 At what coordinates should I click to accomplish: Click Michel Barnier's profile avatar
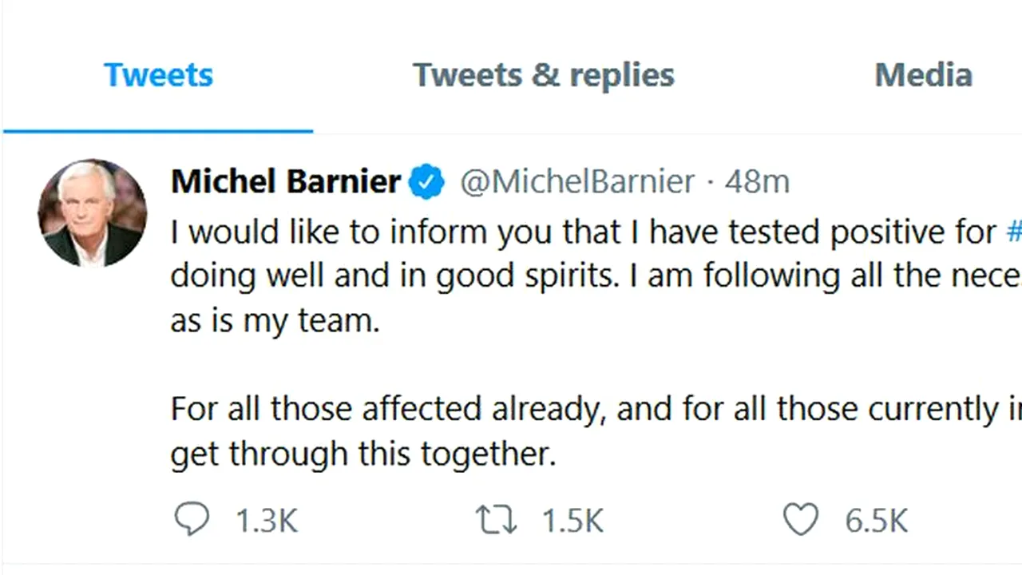93,212
